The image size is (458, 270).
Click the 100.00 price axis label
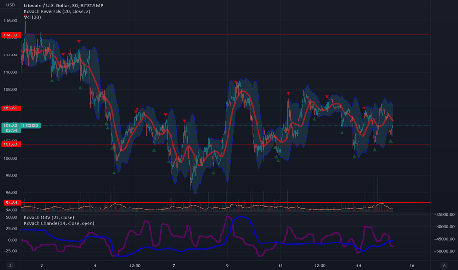10,159
